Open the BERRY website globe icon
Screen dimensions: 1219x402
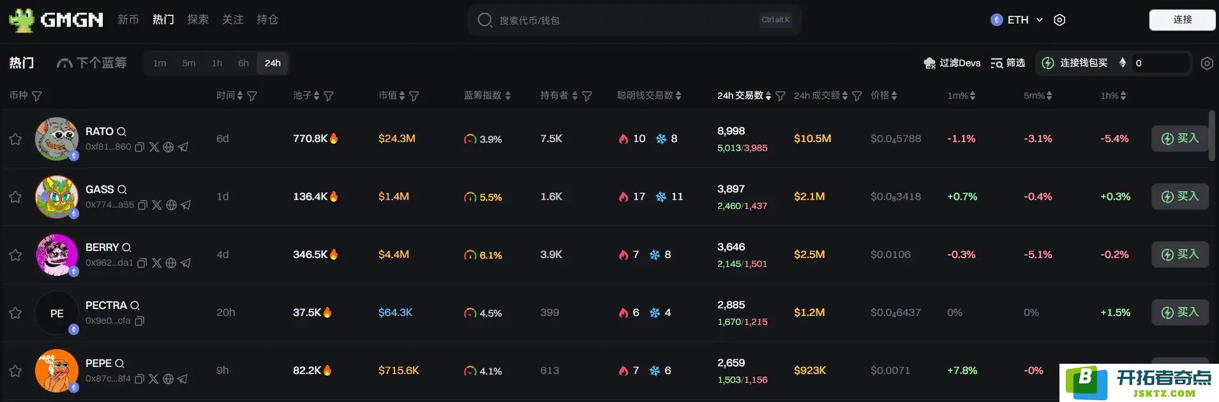[x=171, y=263]
